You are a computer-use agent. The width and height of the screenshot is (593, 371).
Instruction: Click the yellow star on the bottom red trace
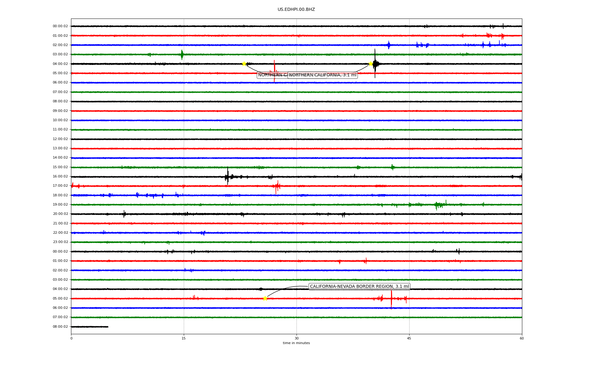pyautogui.click(x=265, y=298)
